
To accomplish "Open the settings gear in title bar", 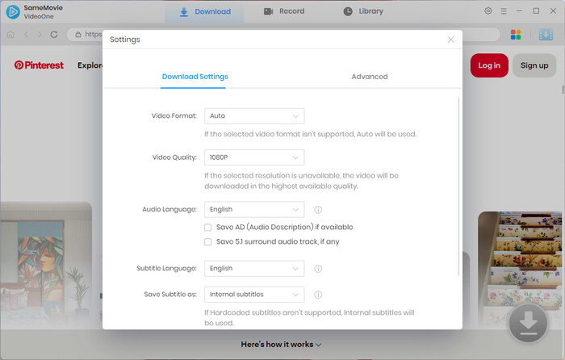I will (x=488, y=11).
